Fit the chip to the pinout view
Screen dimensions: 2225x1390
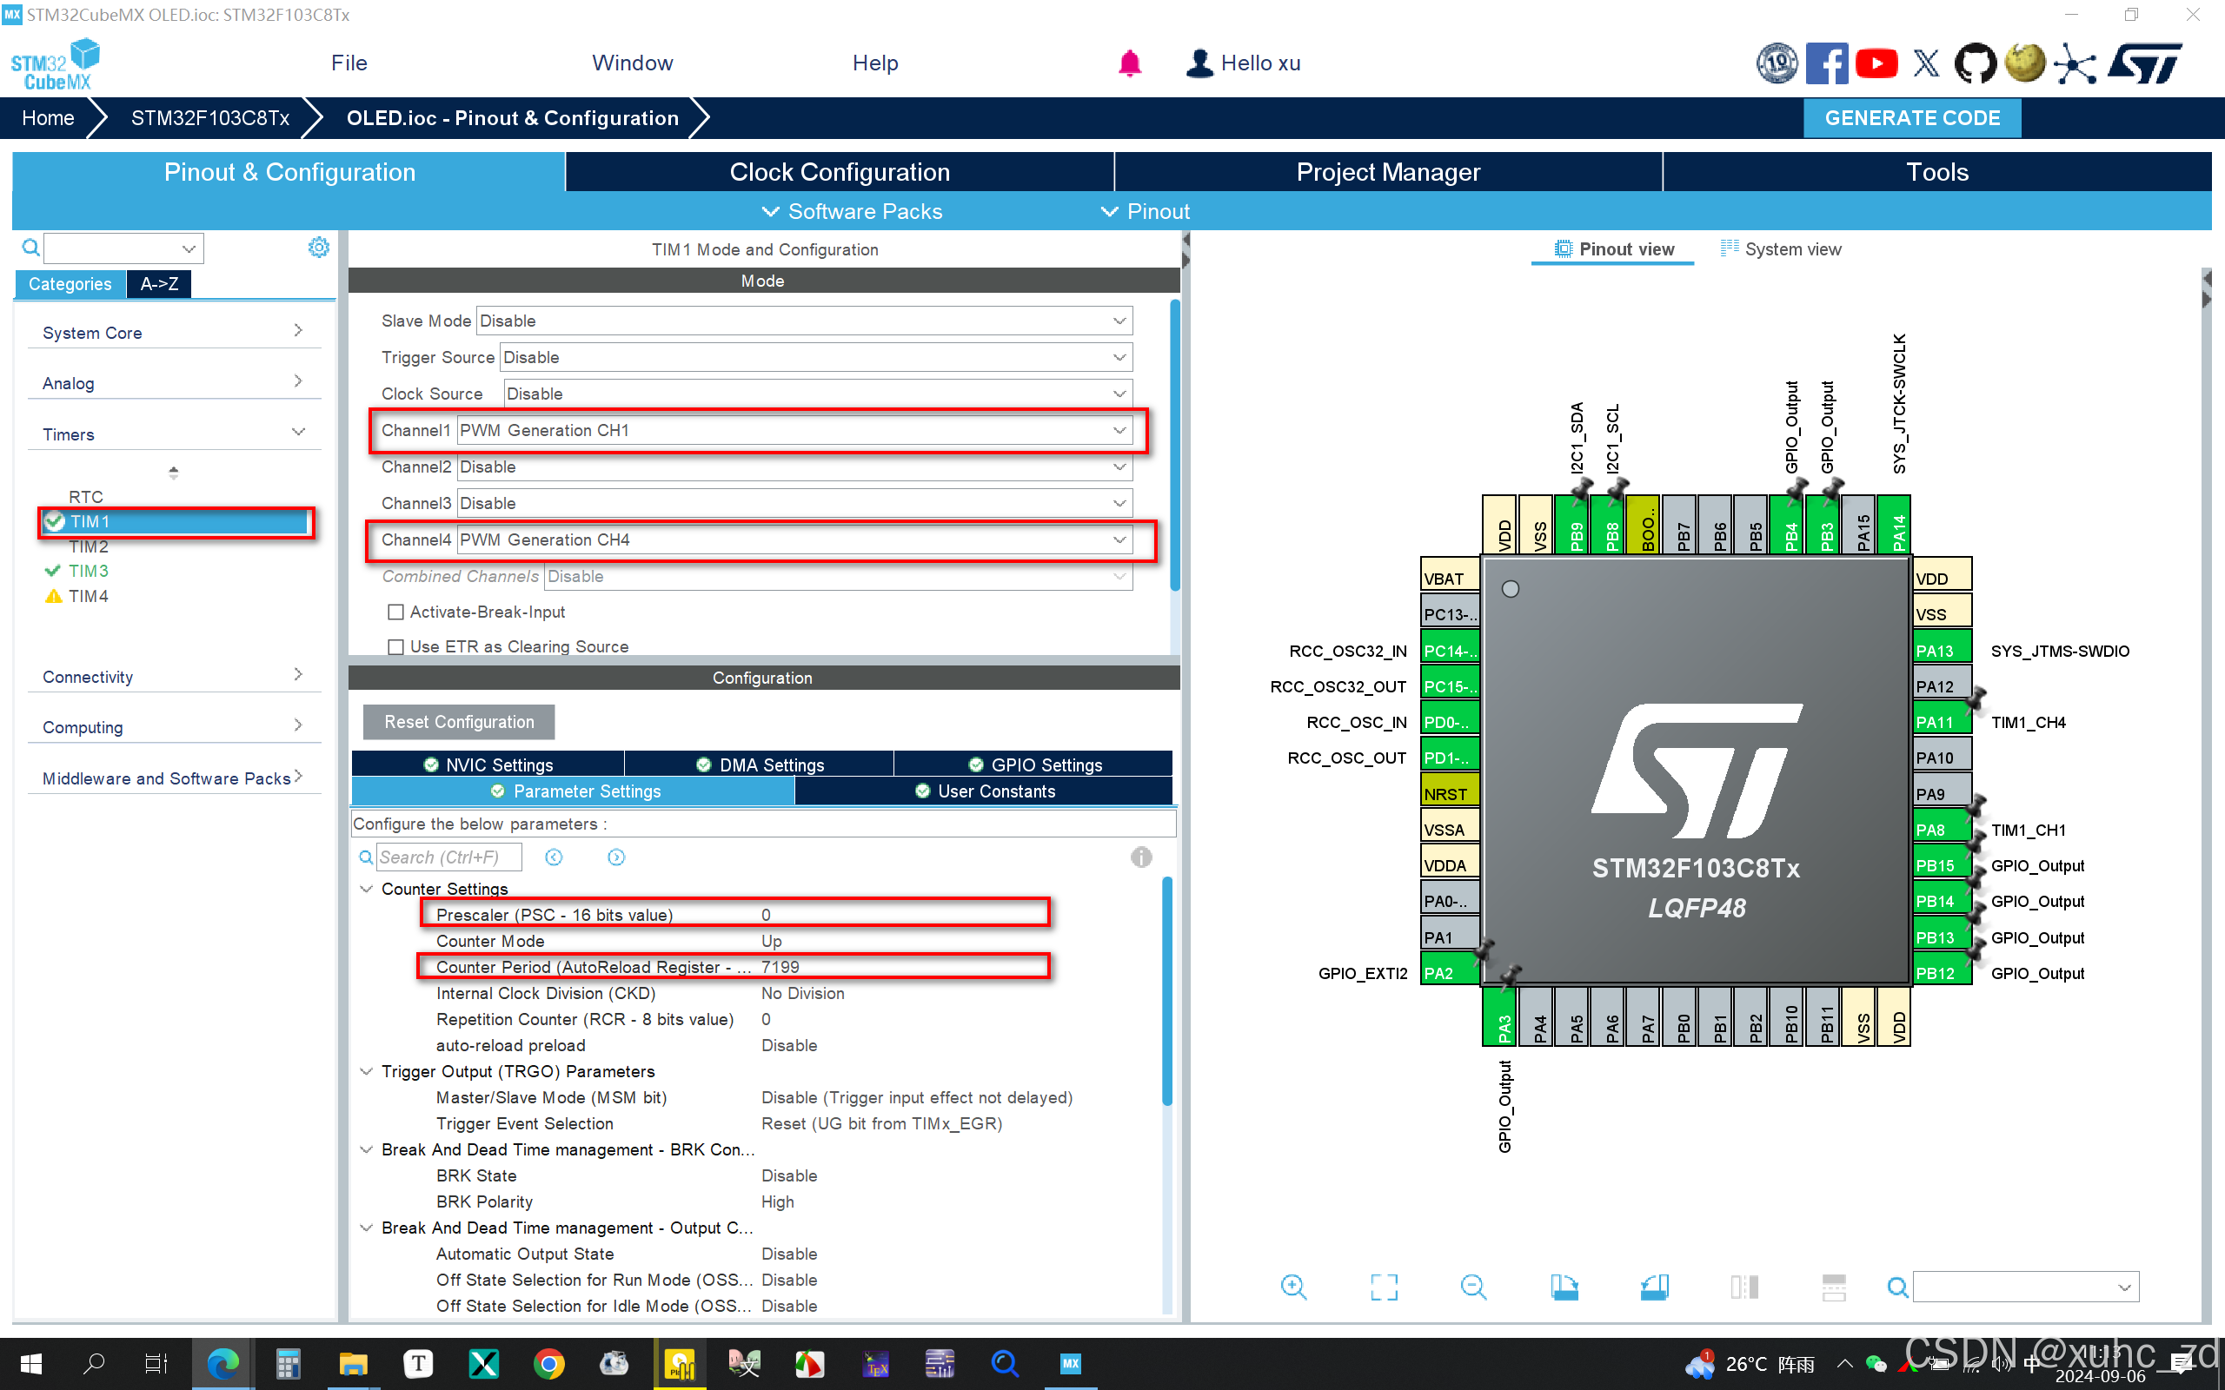coord(1384,1287)
